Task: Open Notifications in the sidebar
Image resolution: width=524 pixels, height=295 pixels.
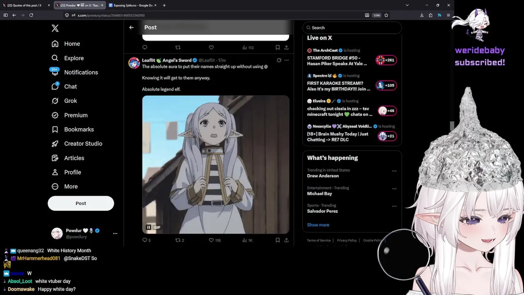Action: [x=75, y=72]
